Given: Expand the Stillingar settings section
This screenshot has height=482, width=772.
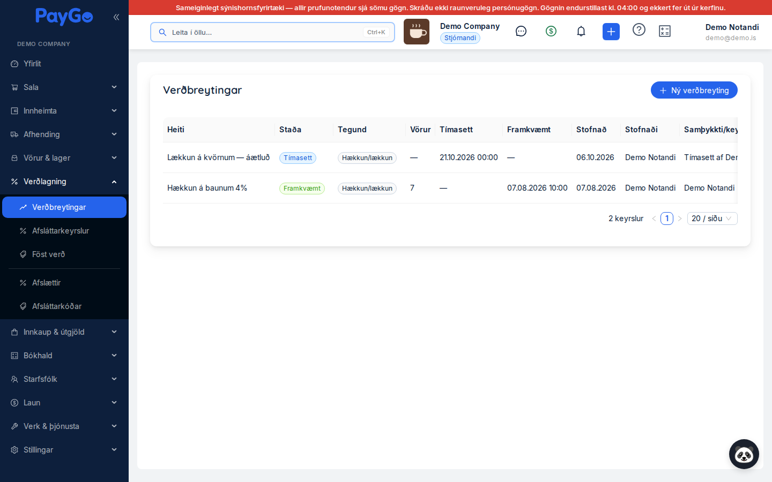Looking at the screenshot, I should click(x=64, y=450).
